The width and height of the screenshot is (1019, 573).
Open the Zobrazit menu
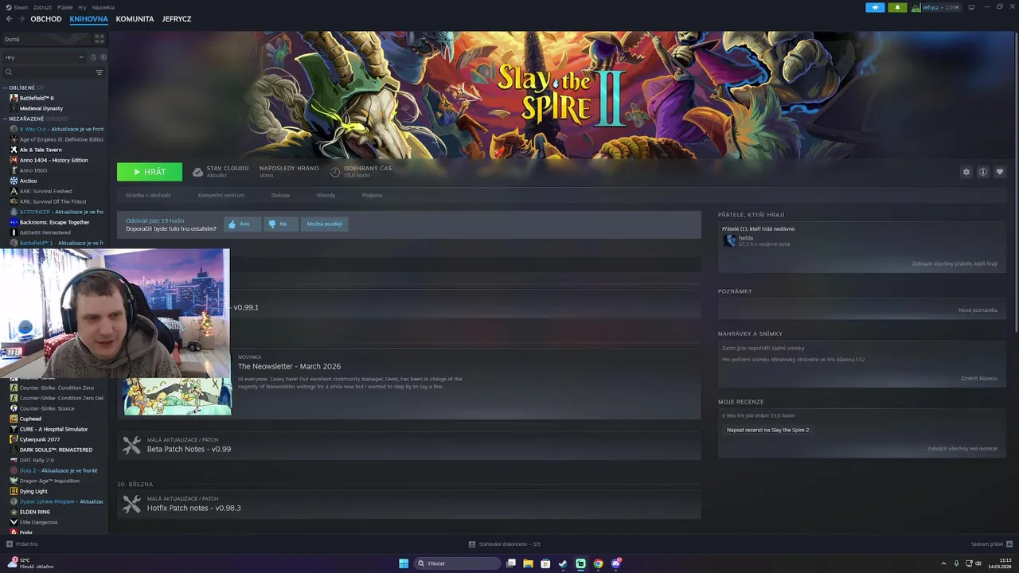point(42,7)
